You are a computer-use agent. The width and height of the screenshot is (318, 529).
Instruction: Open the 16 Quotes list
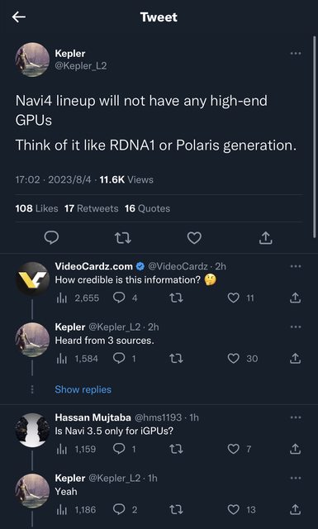click(x=147, y=208)
